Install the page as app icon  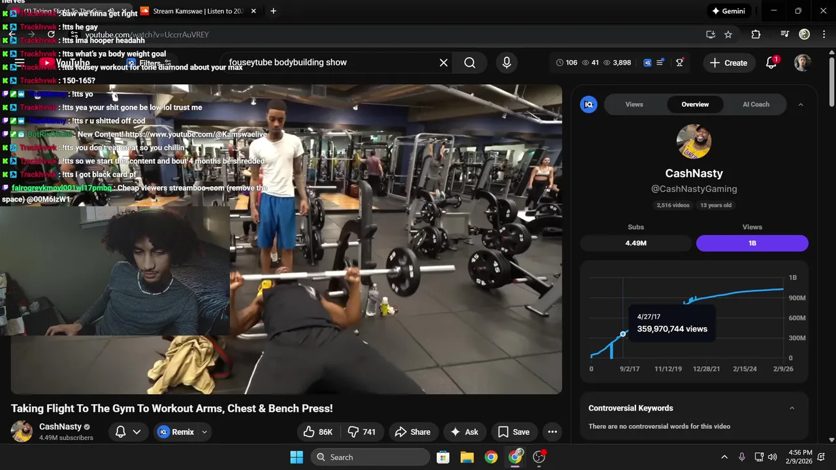711,35
